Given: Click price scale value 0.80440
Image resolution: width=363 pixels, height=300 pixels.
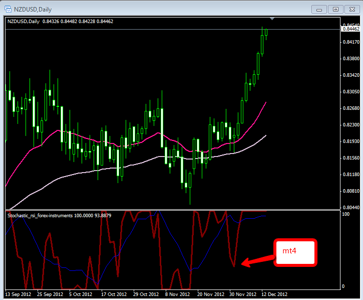Looking at the screenshot, I should pyautogui.click(x=351, y=207).
